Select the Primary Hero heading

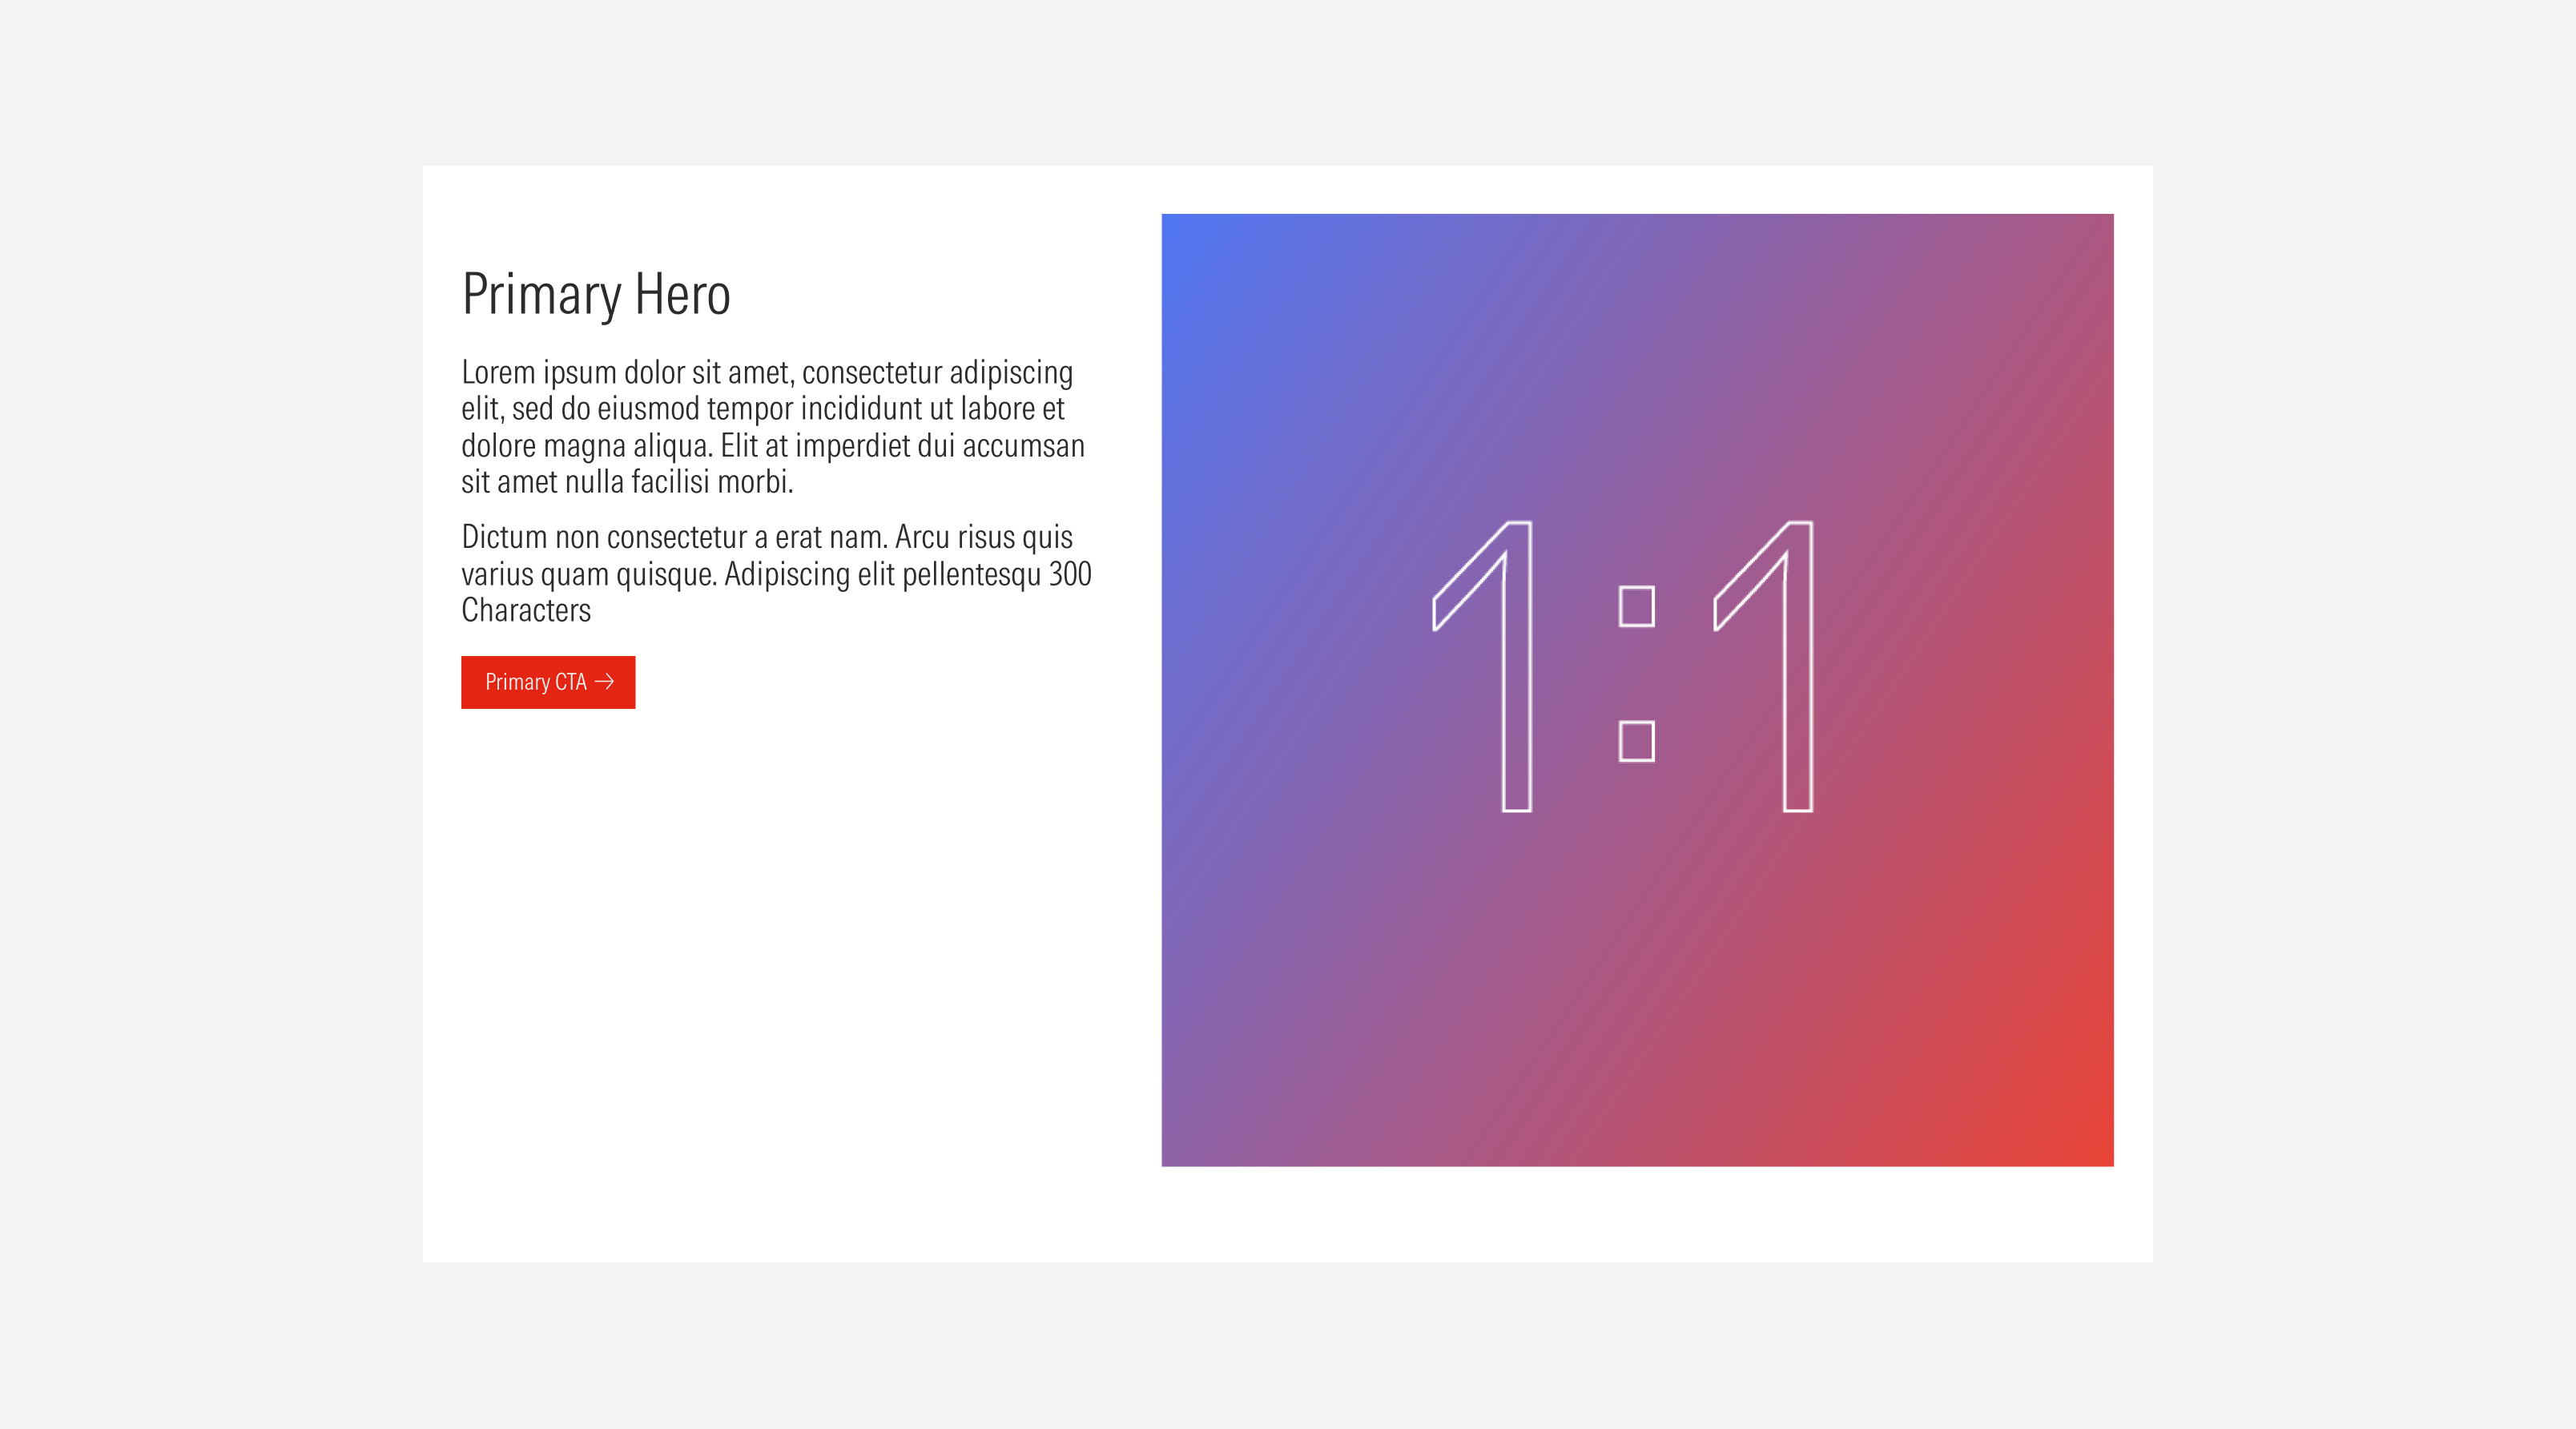pyautogui.click(x=596, y=294)
